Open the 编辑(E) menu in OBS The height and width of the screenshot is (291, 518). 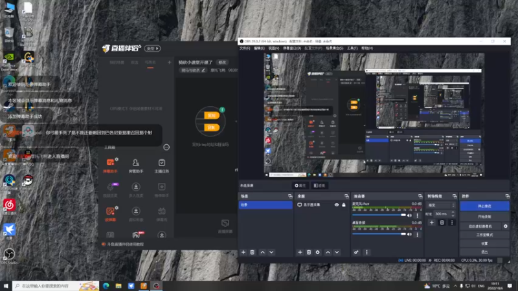[x=259, y=48]
